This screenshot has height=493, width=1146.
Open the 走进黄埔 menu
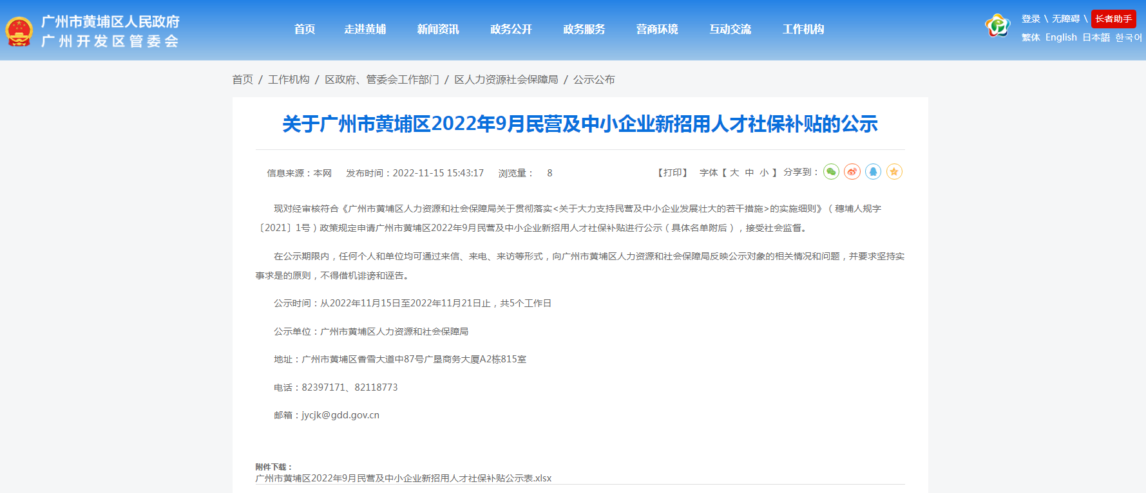point(365,29)
